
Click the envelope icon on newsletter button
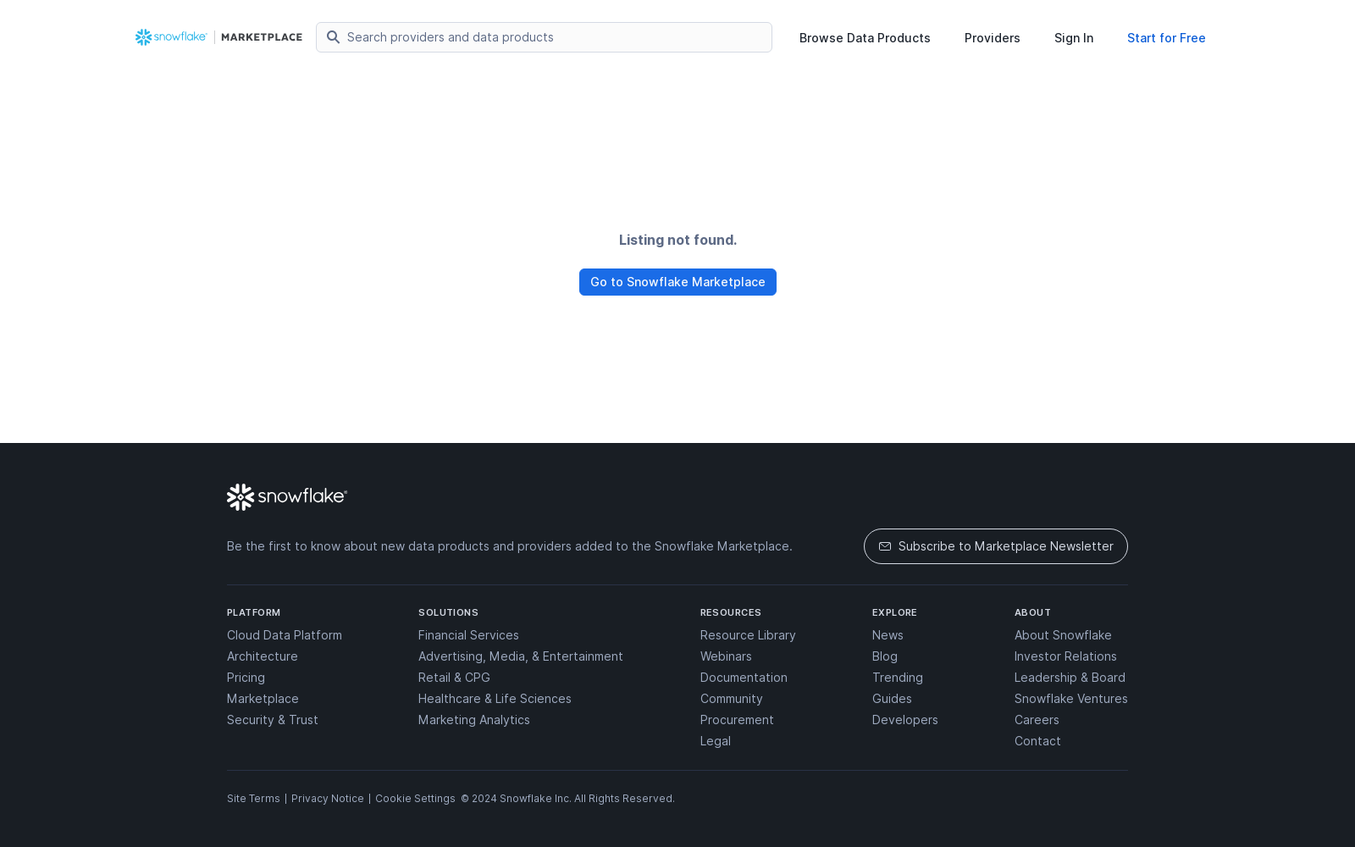click(885, 546)
